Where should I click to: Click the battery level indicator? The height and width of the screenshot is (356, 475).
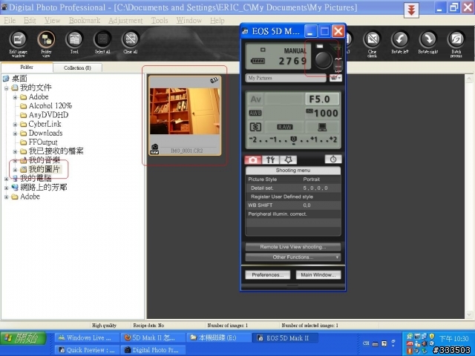point(258,61)
